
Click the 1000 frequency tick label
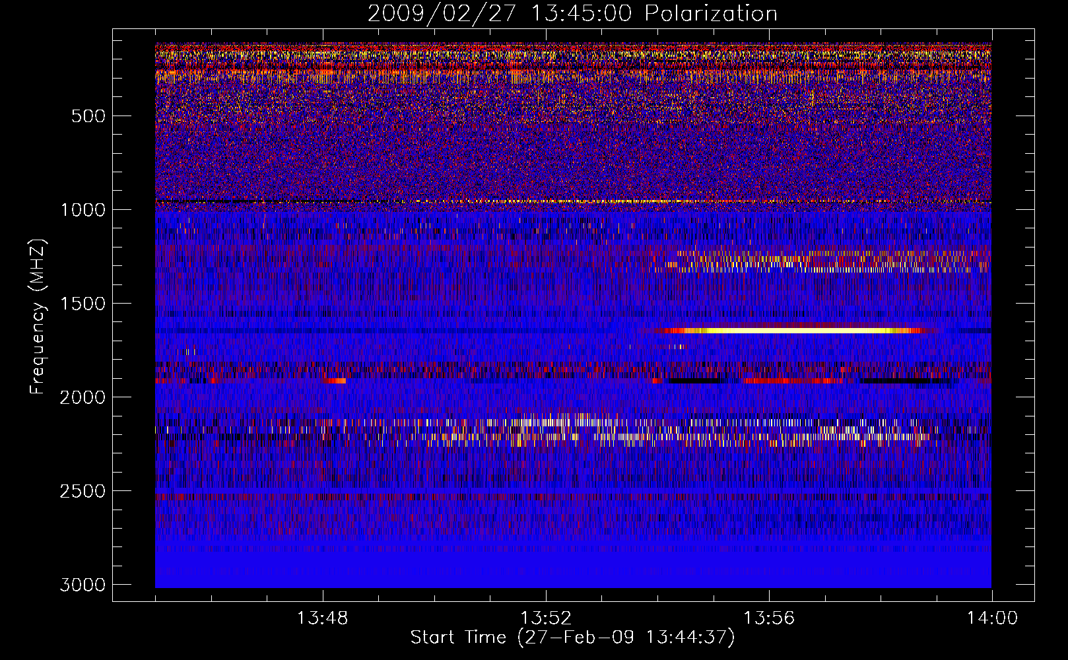coord(83,210)
